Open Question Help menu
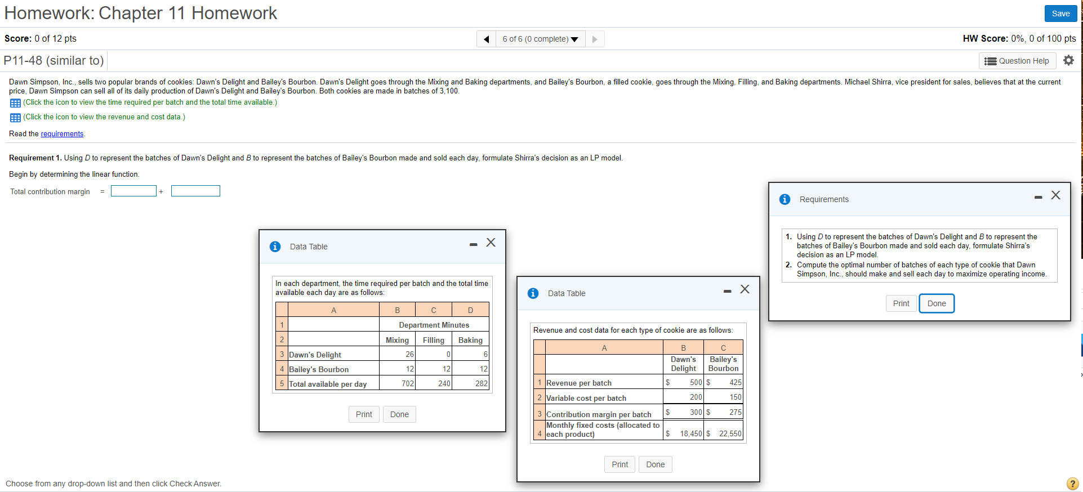1083x492 pixels. coord(1017,61)
